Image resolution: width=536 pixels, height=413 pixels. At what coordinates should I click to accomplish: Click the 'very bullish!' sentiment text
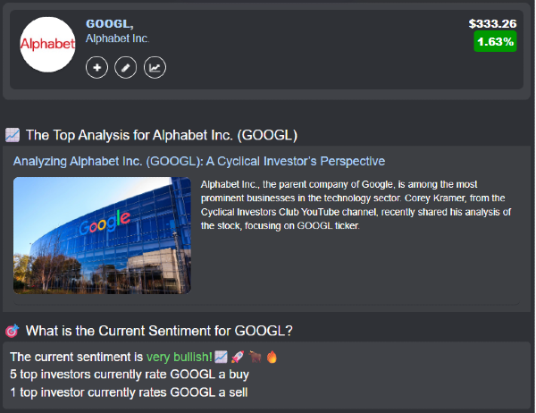180,357
